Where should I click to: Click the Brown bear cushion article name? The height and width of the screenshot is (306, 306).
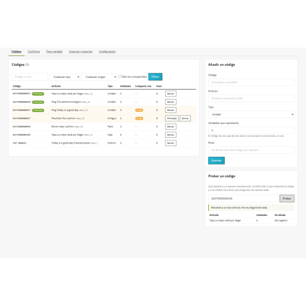pos(62,127)
